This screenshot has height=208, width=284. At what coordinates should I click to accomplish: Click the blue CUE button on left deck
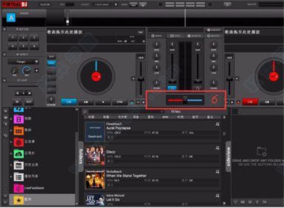[69, 102]
